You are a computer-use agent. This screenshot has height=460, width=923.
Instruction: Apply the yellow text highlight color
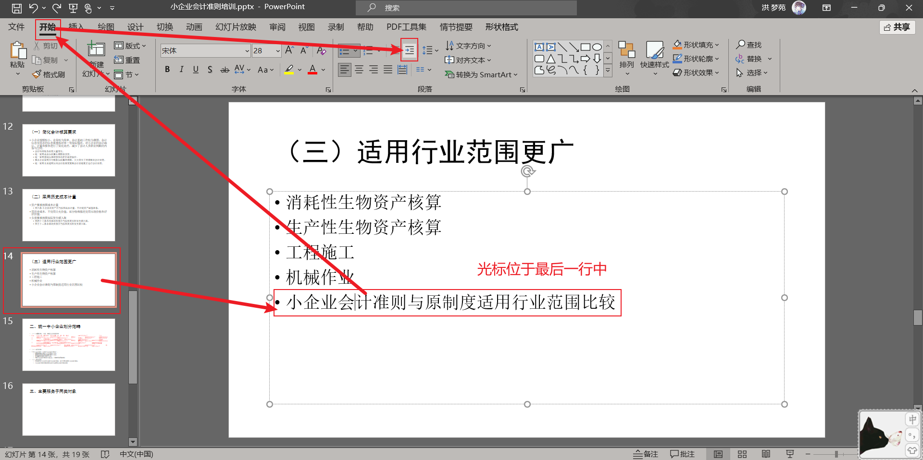click(289, 70)
